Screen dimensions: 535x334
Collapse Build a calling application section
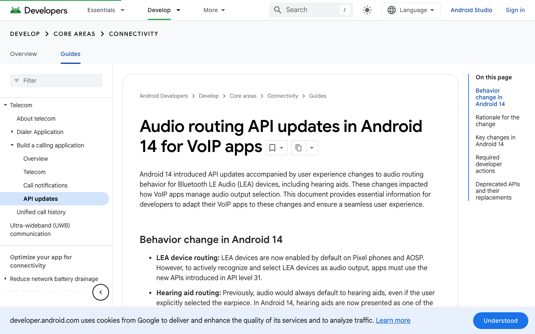click(x=12, y=145)
